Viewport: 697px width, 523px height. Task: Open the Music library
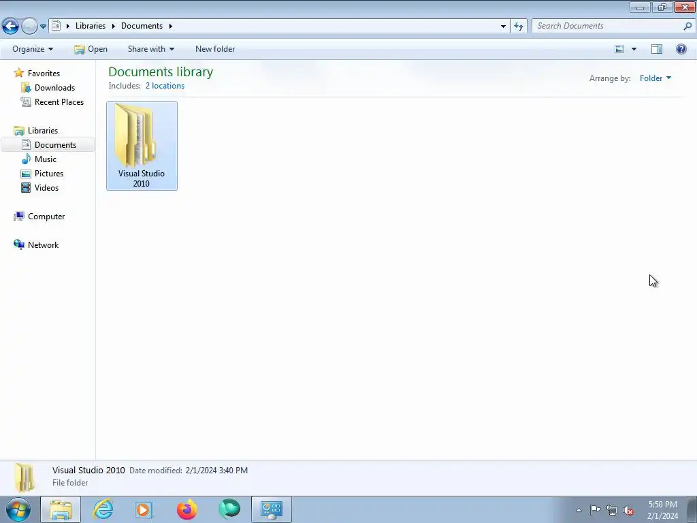pyautogui.click(x=46, y=159)
